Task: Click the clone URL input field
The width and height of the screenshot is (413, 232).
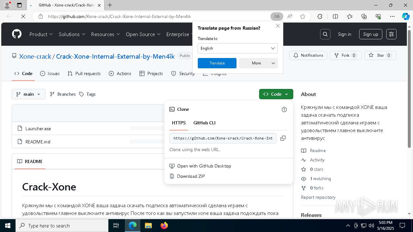Action: 223,138
